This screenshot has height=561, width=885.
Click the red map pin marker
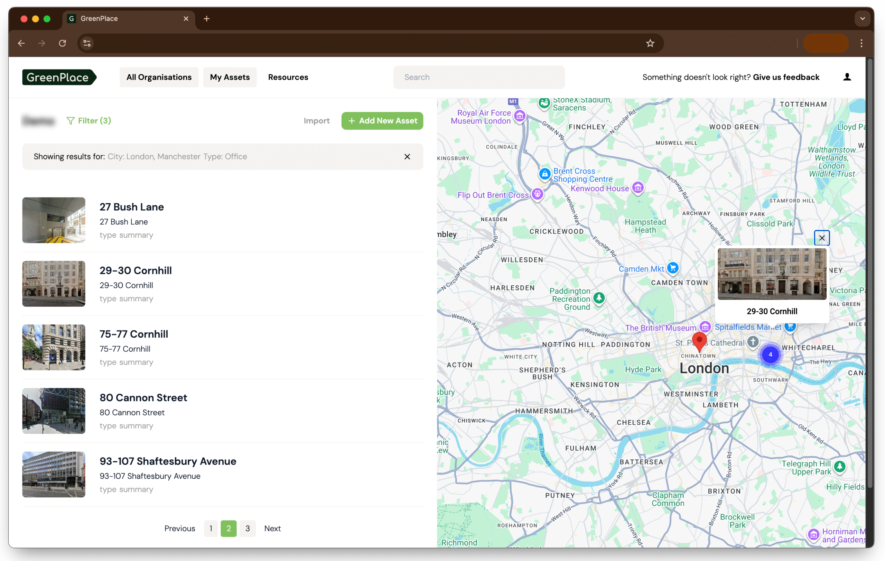pyautogui.click(x=699, y=340)
